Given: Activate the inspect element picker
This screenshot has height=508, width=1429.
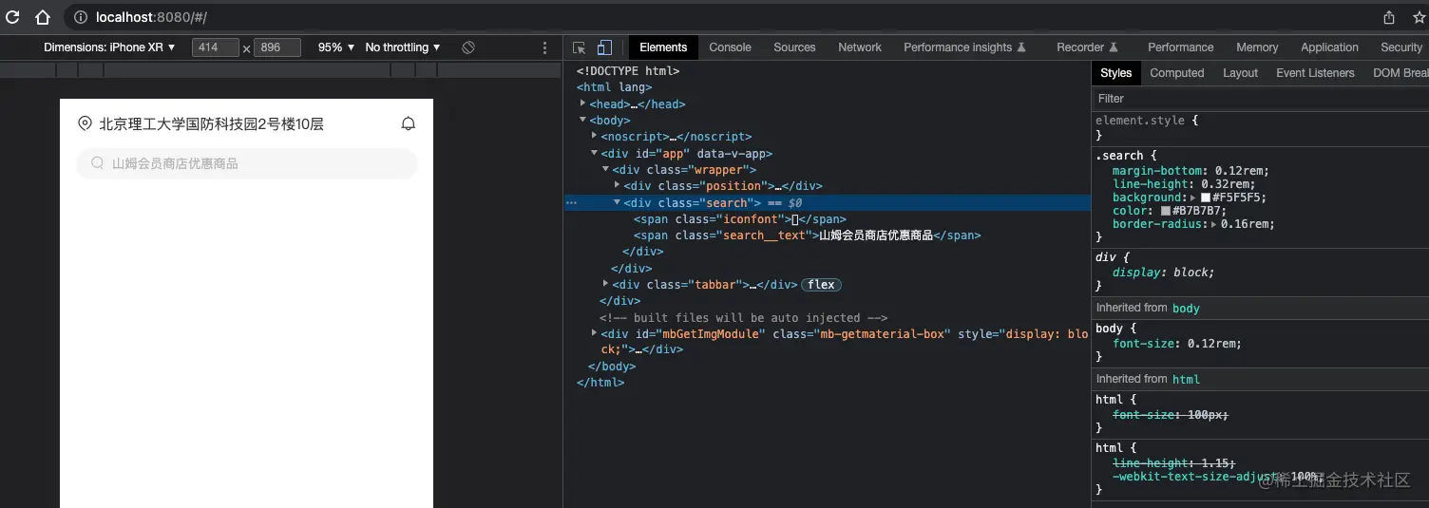Looking at the screenshot, I should coord(580,47).
